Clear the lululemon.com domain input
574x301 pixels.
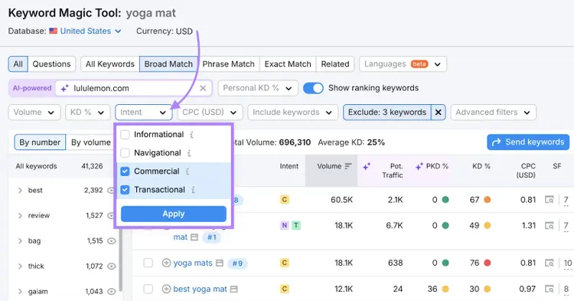(x=203, y=88)
